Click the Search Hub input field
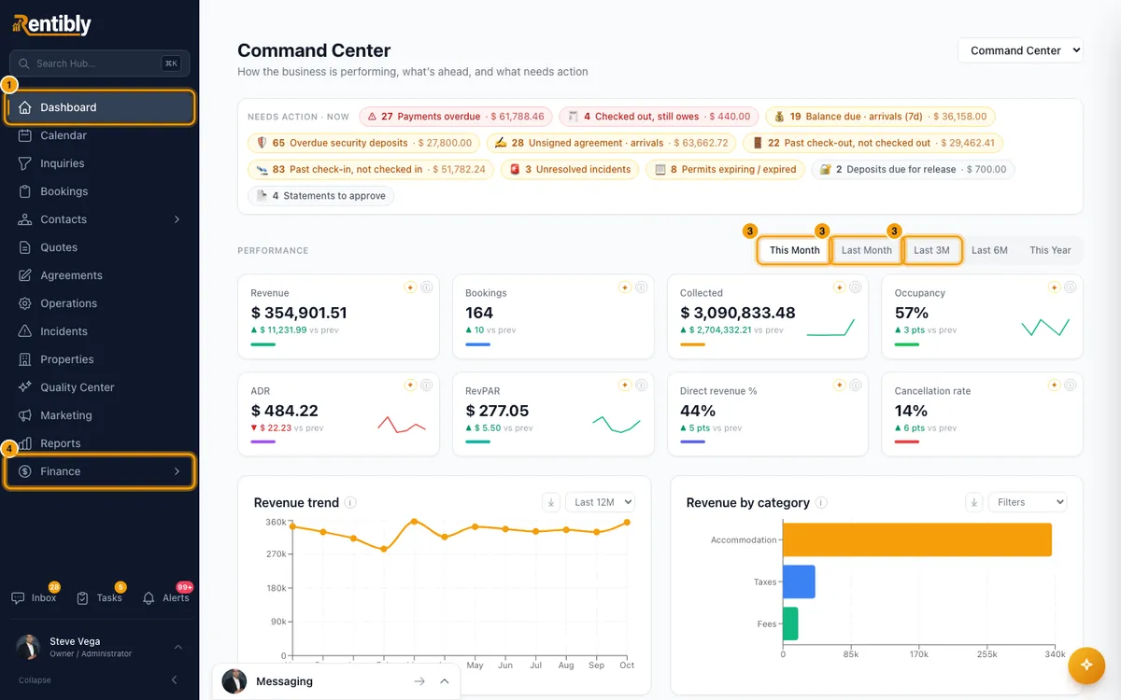 tap(99, 63)
